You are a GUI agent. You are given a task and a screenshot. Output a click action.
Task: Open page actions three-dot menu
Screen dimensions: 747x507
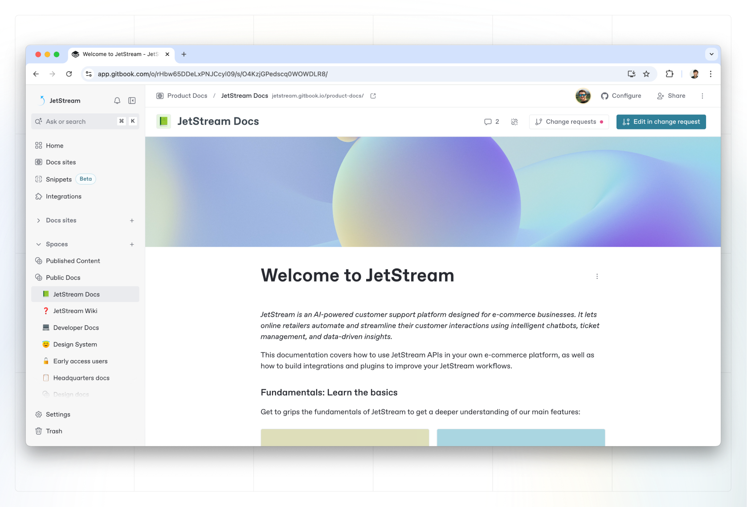[x=597, y=276]
